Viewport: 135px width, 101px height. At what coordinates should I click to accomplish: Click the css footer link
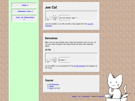(79, 96)
